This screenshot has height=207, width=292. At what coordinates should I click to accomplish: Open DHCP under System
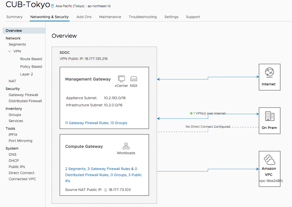(14, 161)
